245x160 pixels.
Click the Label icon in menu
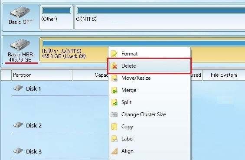tap(114, 139)
